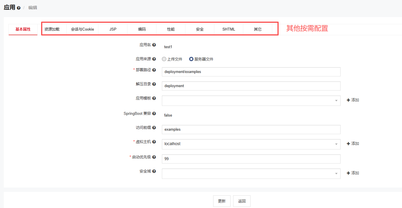Click help icon next to 应用 title
402x208 pixels.
(19, 8)
